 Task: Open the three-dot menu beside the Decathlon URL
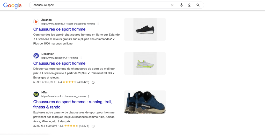(81, 58)
